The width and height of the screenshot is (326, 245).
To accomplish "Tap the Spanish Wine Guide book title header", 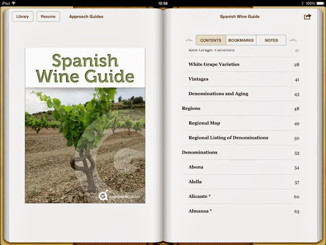I will [240, 16].
